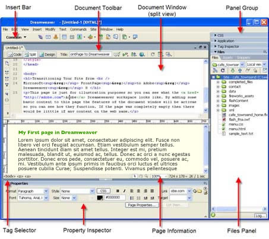The width and height of the screenshot is (269, 239).
Task: Open the Modify menu
Action: click(x=50, y=29)
